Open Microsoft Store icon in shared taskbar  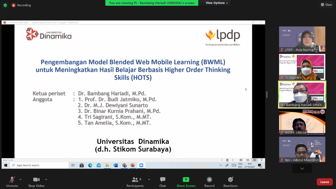pos(82,165)
